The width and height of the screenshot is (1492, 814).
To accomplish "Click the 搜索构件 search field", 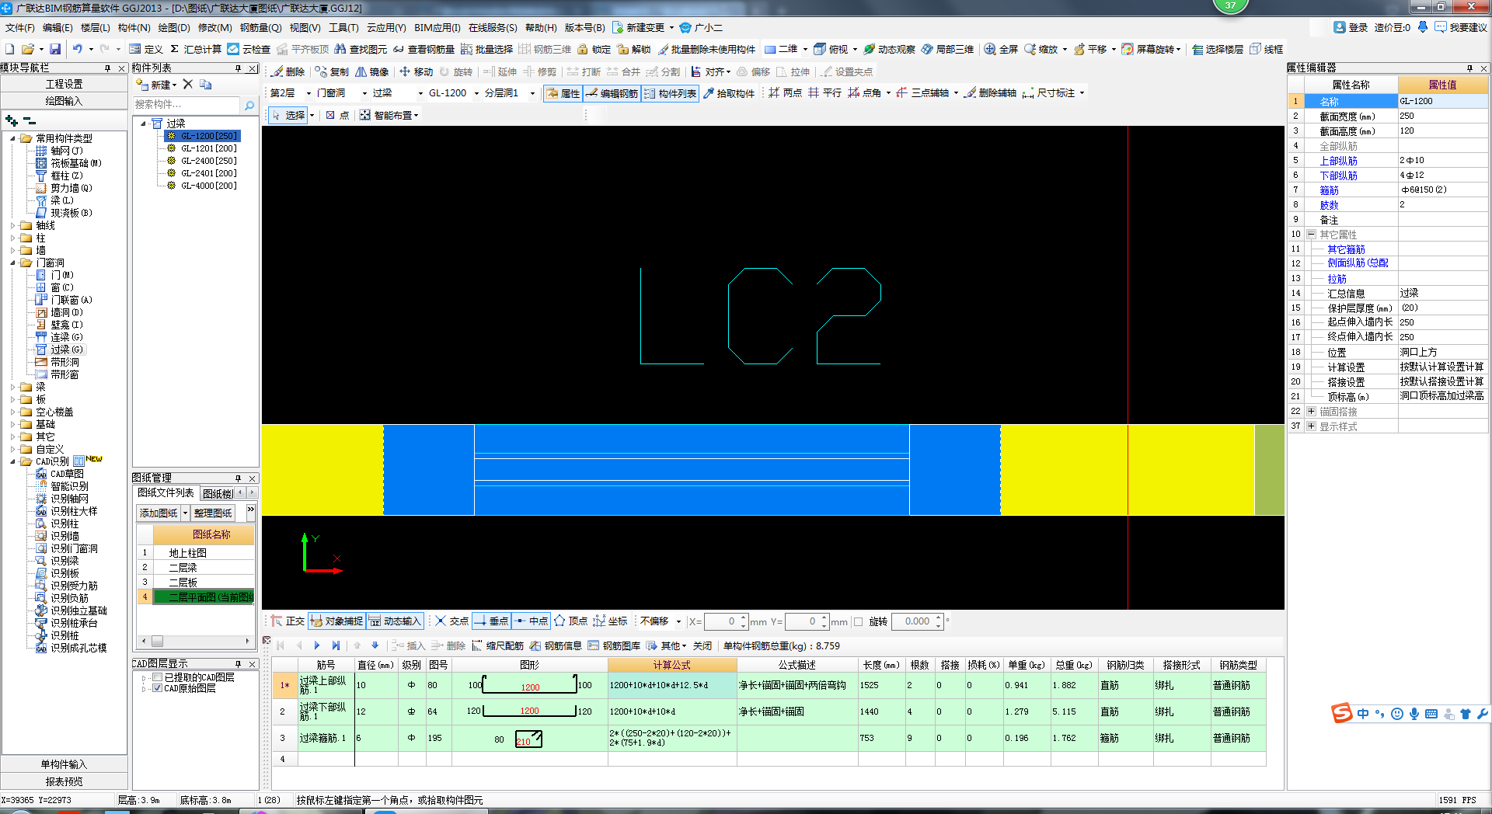I will 186,104.
